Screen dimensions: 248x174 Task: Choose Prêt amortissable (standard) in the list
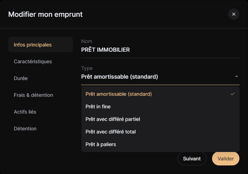pyautogui.click(x=119, y=94)
